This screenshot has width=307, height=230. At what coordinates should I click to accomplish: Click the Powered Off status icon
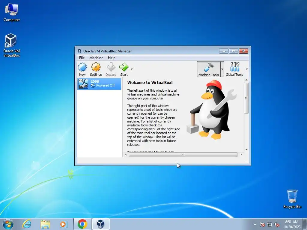coord(93,85)
